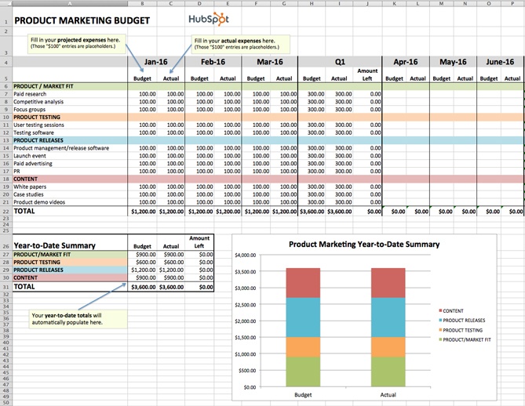Select column B header
The width and height of the screenshot is (525, 406).
pos(144,3)
